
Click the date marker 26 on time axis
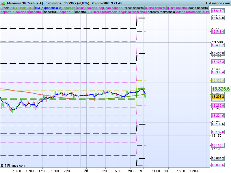coord(86,171)
